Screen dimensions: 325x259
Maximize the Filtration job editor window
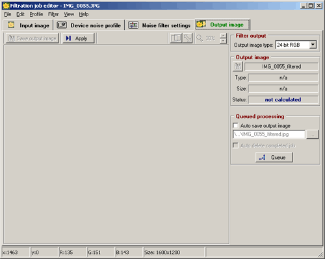pos(311,6)
